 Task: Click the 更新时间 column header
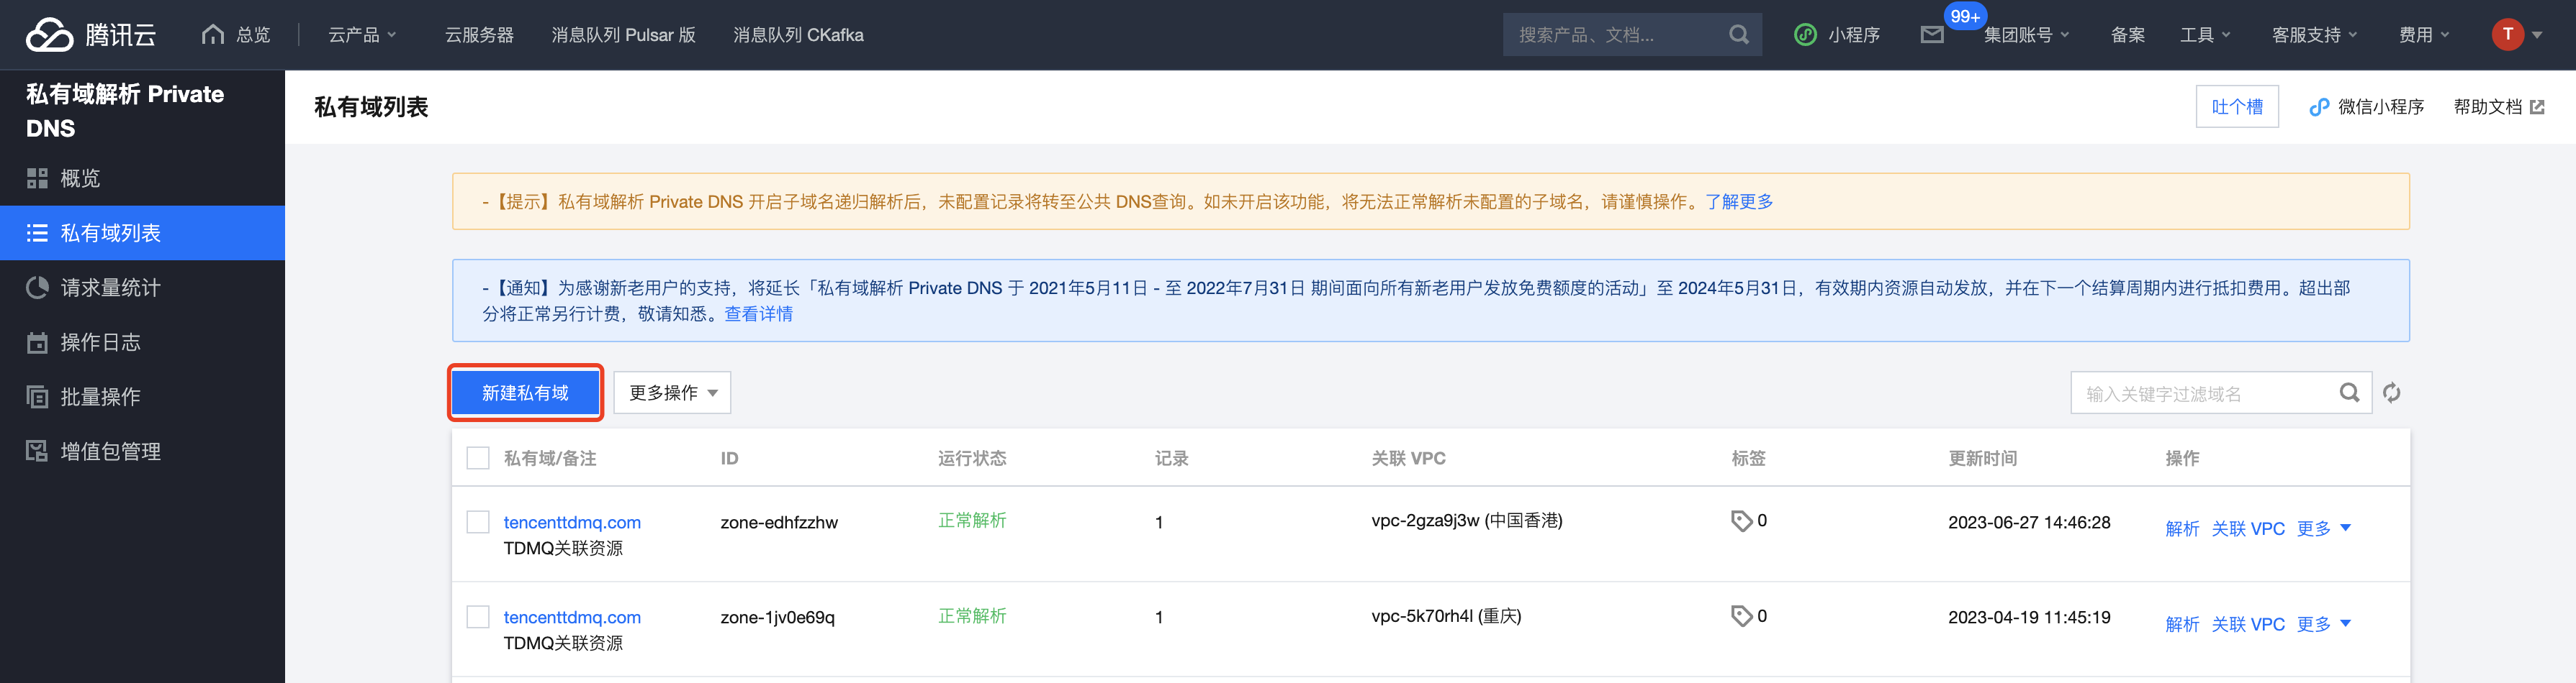pyautogui.click(x=1982, y=459)
